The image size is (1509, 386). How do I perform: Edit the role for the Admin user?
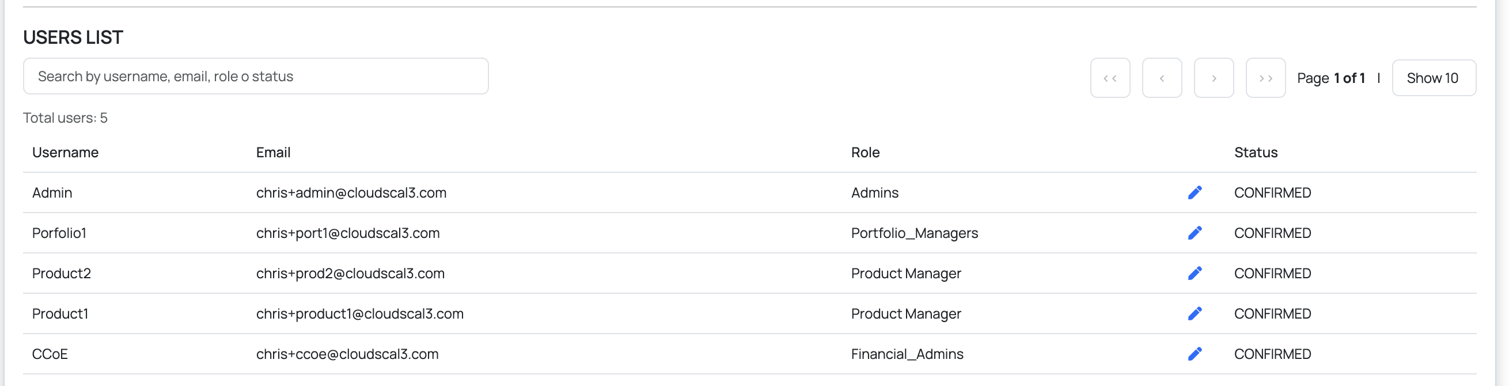[1195, 192]
